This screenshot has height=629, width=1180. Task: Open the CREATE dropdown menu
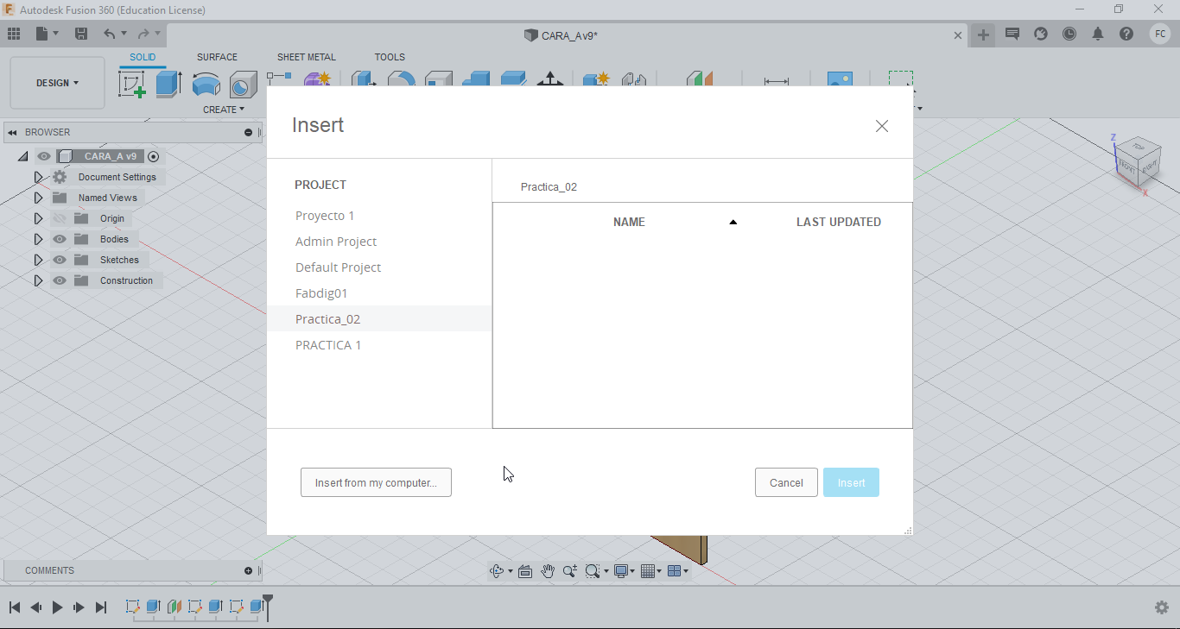click(224, 110)
